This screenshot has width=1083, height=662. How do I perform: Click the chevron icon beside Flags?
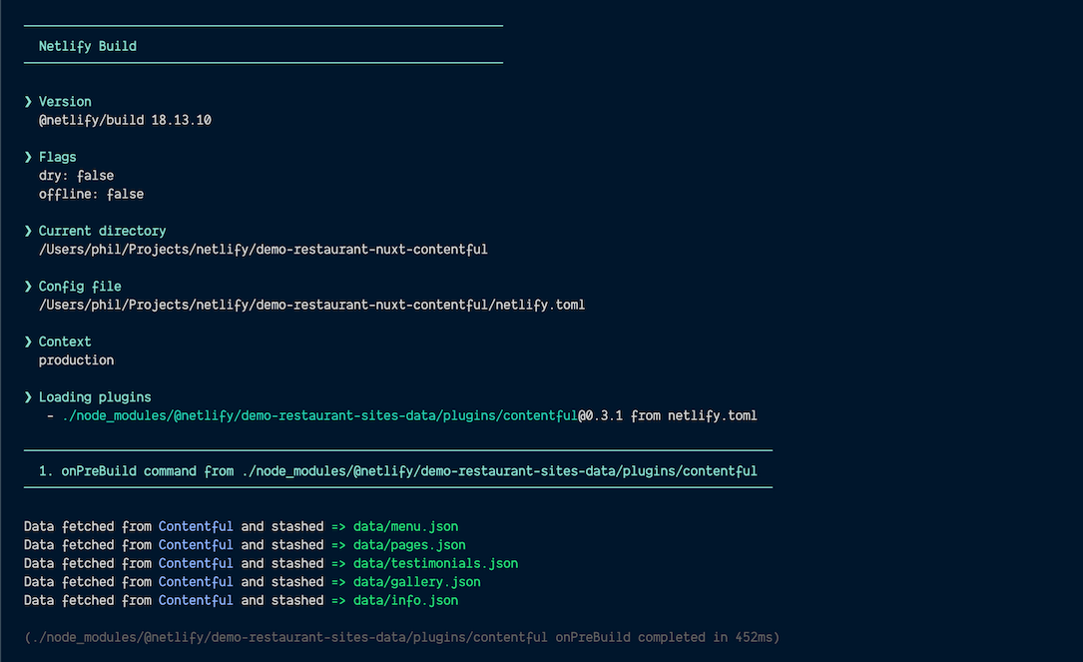pos(27,157)
